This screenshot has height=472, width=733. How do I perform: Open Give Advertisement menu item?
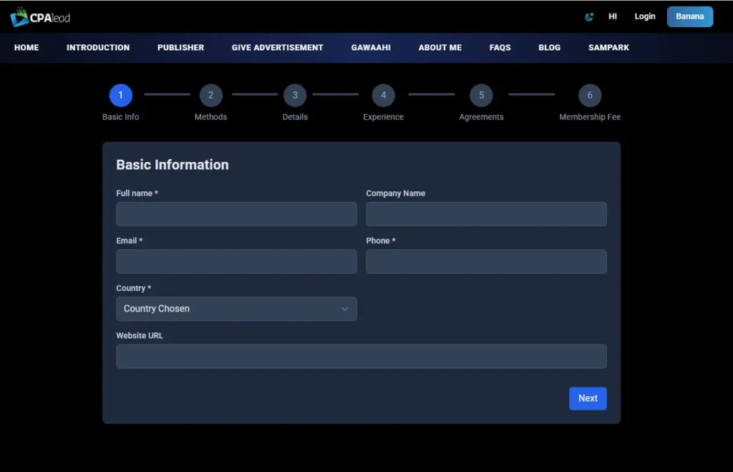[277, 48]
